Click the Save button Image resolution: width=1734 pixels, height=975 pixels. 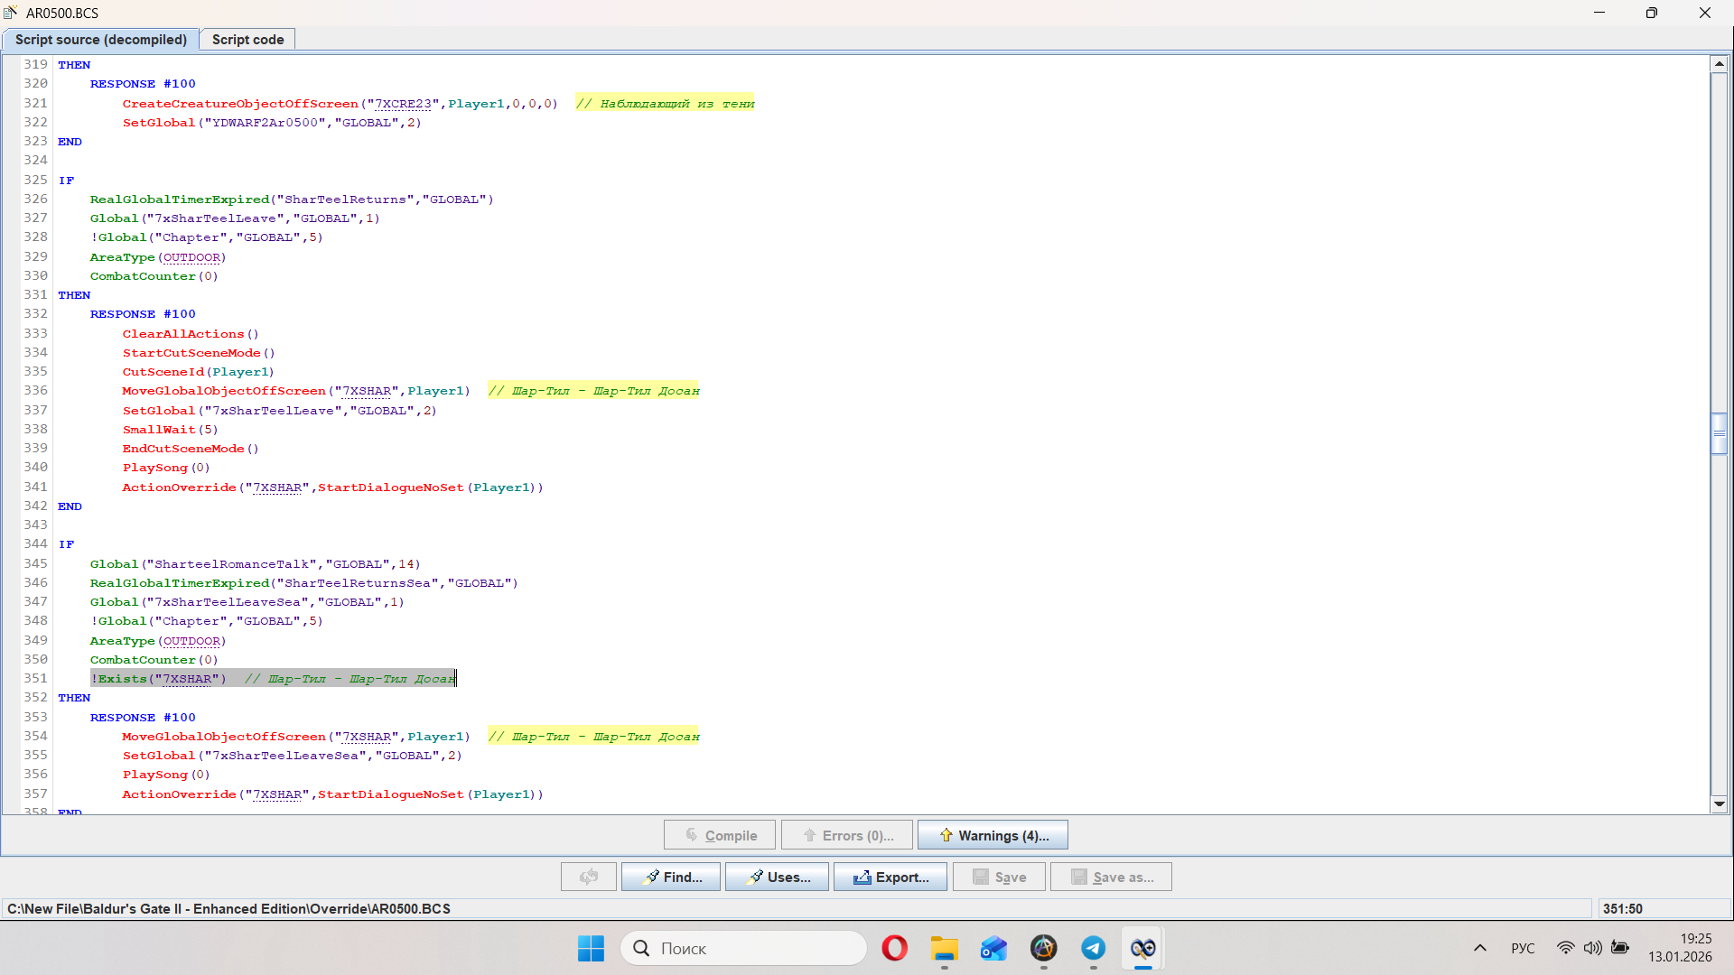coord(999,877)
